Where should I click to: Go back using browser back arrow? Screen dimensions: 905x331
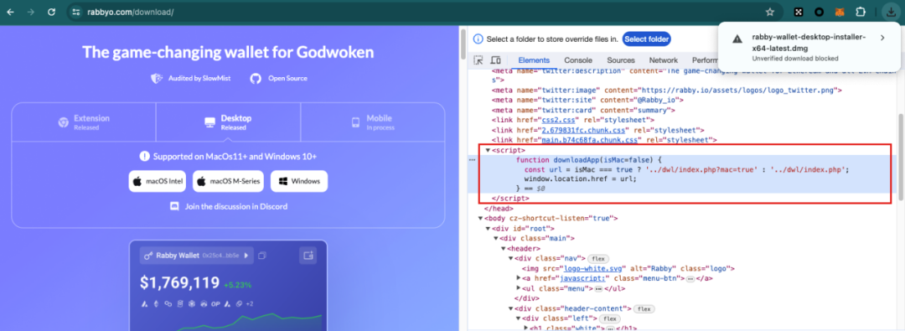click(x=10, y=12)
